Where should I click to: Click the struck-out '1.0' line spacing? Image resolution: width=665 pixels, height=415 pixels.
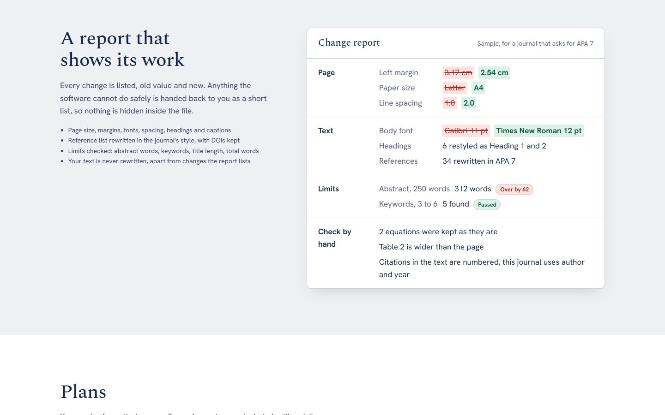tap(450, 103)
